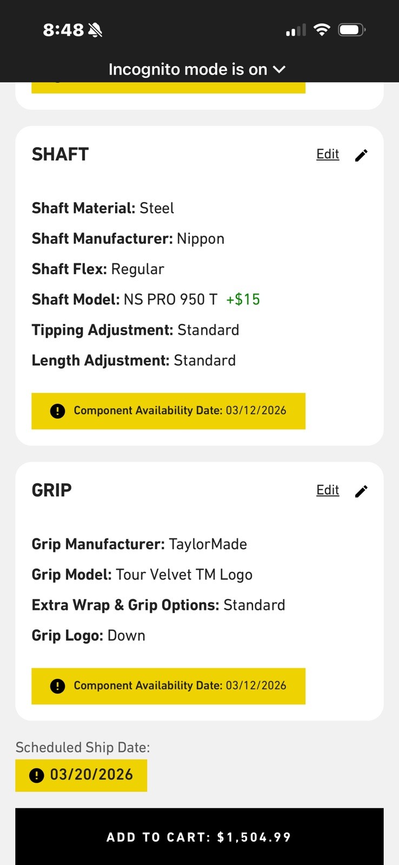The width and height of the screenshot is (399, 865).
Task: Tap the cellular signal bars icon
Action: coord(296,30)
